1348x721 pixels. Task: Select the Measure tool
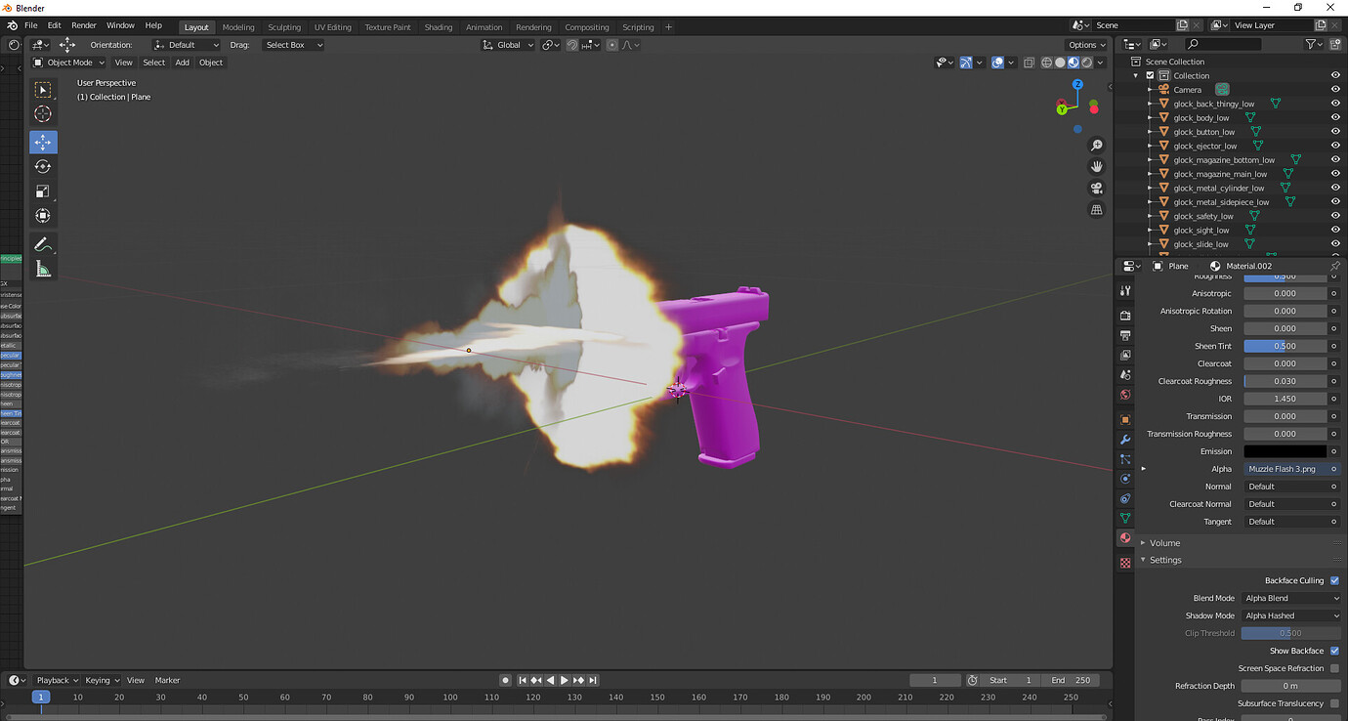[43, 269]
